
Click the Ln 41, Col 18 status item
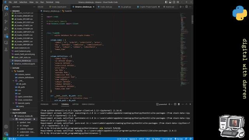click(x=122, y=139)
